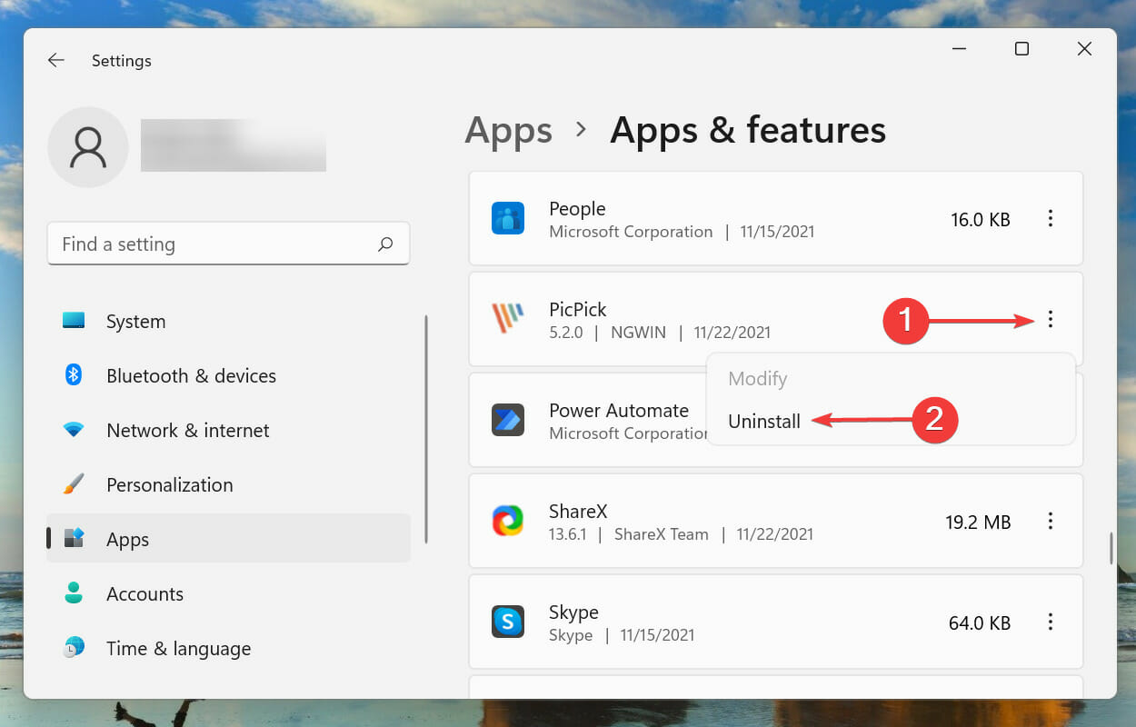
Task: Click the 16.0 KB size value
Action: tap(981, 219)
